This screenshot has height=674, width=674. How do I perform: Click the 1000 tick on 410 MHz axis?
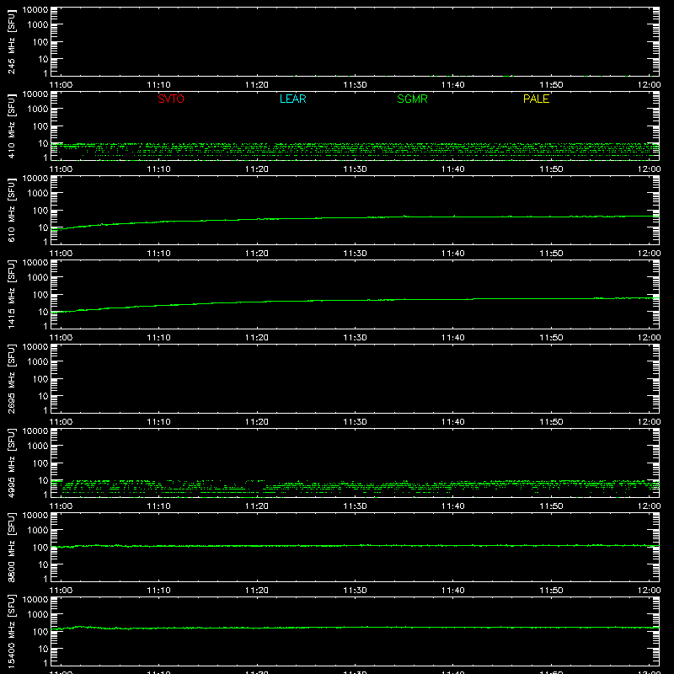pyautogui.click(x=38, y=110)
